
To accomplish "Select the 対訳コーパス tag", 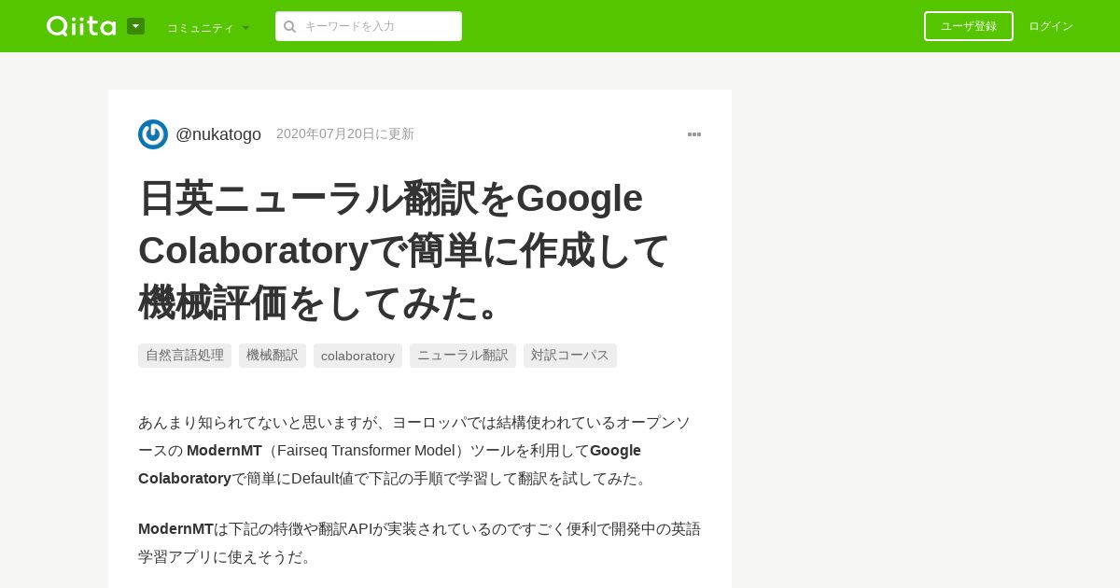I will (570, 356).
